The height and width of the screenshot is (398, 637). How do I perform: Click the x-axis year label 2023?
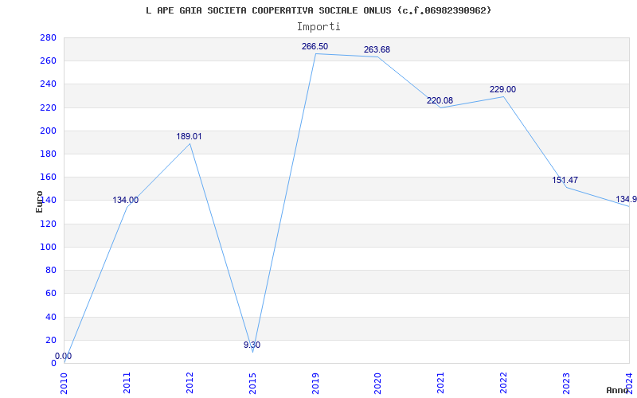click(566, 383)
